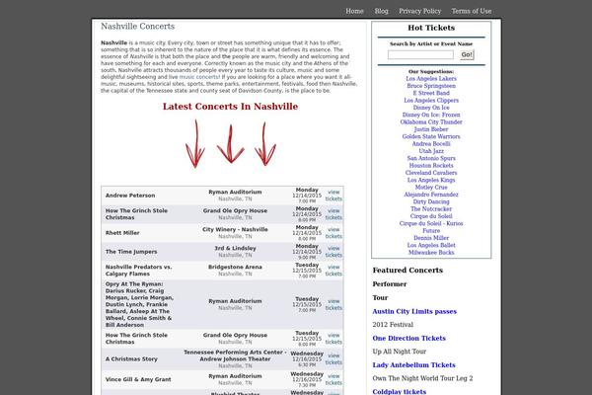Image resolution: width=592 pixels, height=395 pixels.
Task: Click the artist or event search field
Action: click(420, 55)
